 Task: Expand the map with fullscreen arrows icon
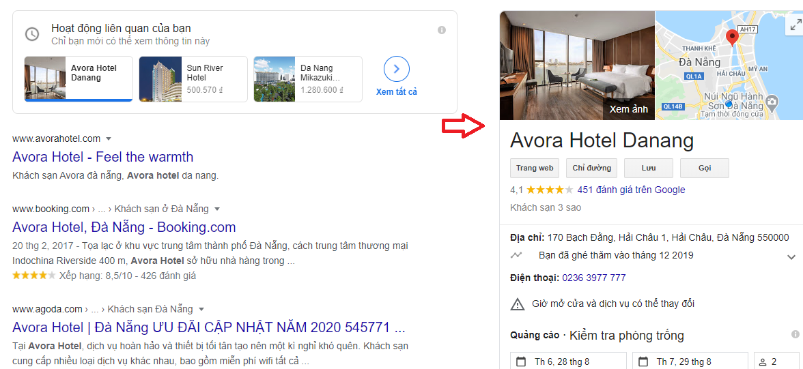(x=795, y=24)
